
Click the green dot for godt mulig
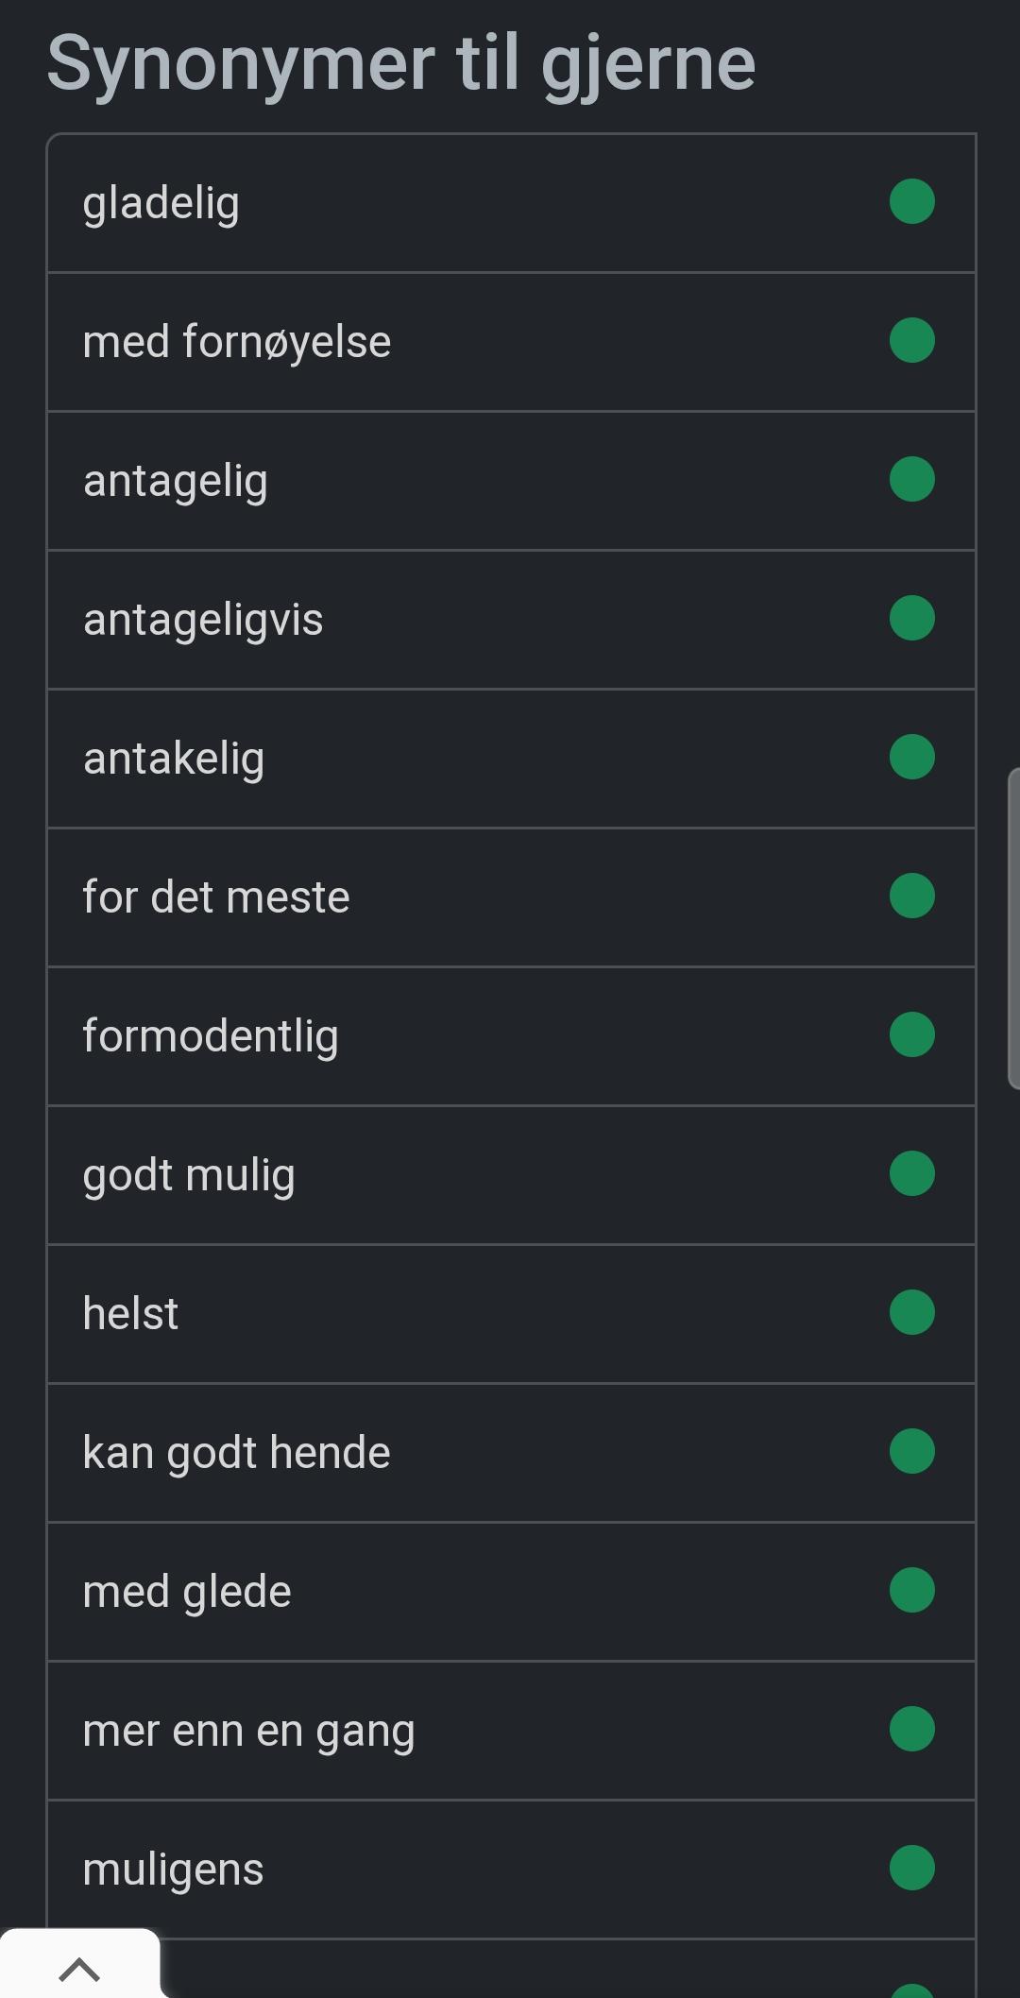911,1174
